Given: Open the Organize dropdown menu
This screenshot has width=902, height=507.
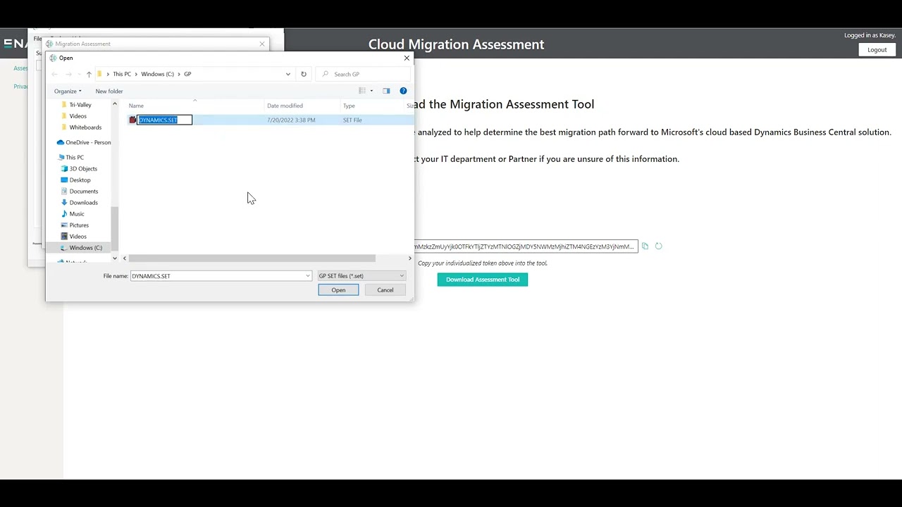Looking at the screenshot, I should (x=68, y=91).
